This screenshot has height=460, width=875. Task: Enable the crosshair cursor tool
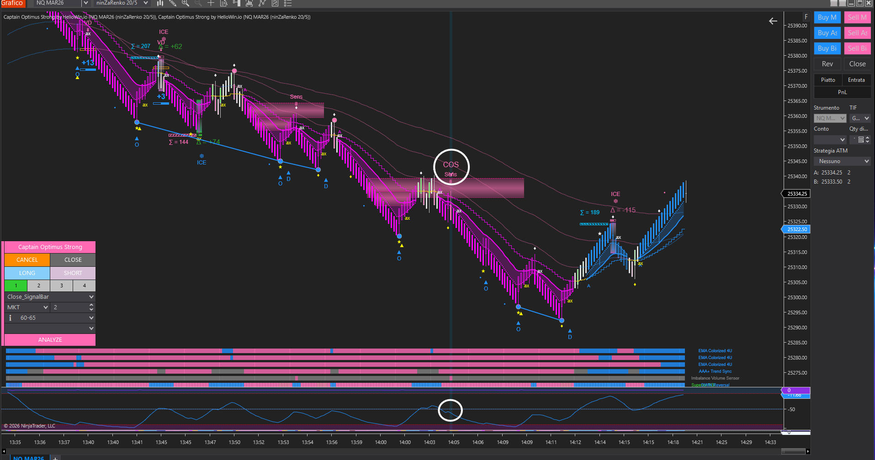pyautogui.click(x=211, y=3)
